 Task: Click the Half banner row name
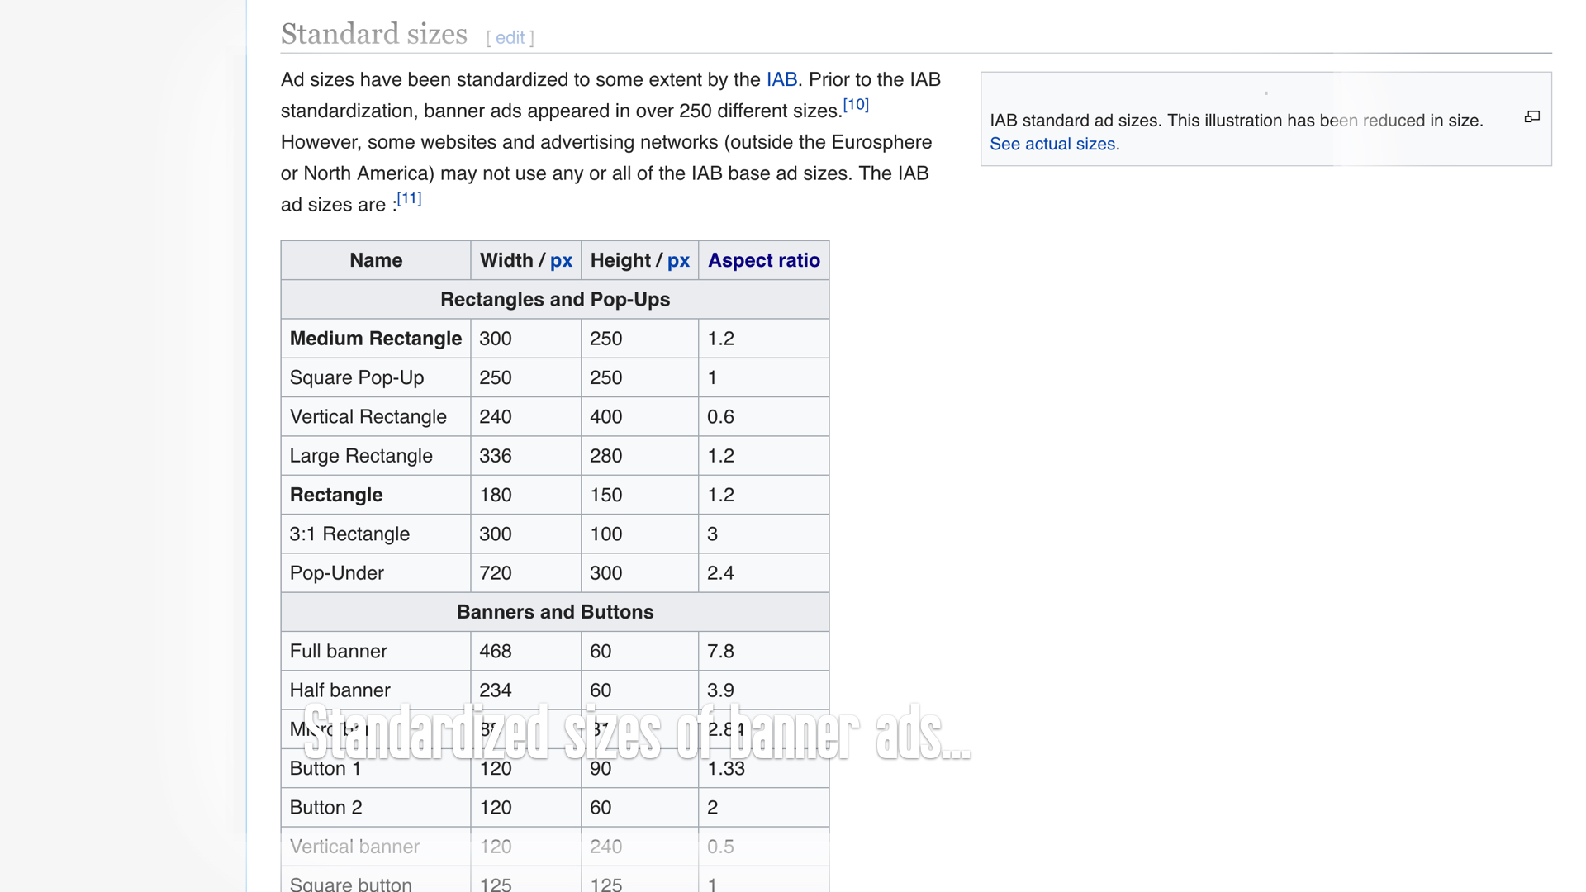(340, 690)
